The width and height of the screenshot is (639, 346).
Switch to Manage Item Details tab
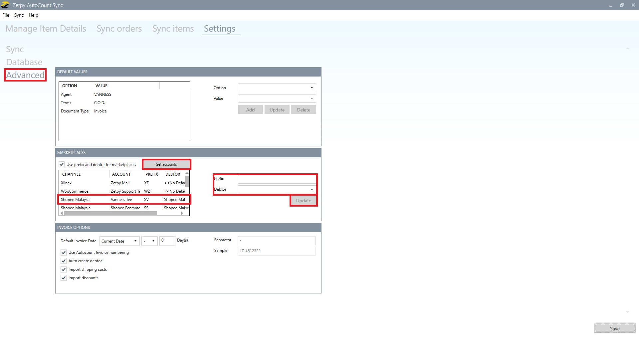point(46,29)
